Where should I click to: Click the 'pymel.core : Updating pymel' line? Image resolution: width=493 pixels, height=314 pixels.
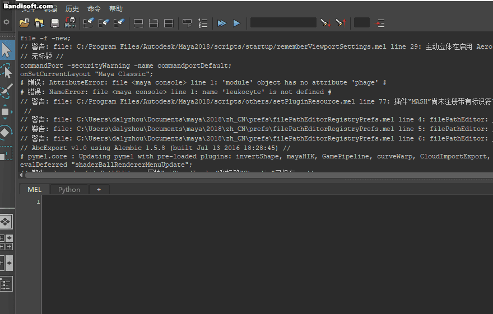(255, 156)
